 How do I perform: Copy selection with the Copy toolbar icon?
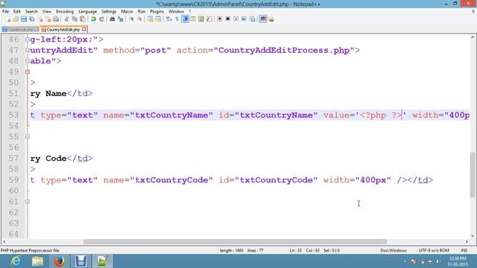coord(75,19)
